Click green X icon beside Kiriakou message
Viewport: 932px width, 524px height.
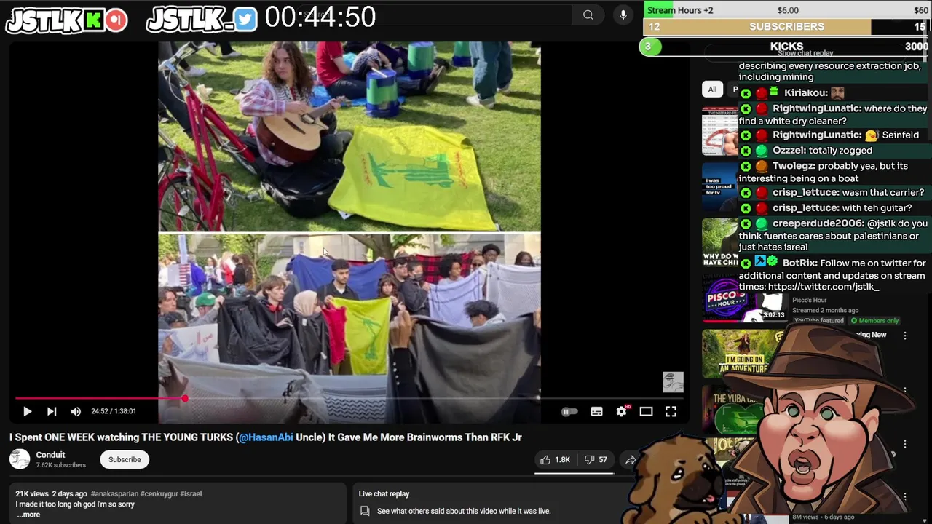coord(746,93)
